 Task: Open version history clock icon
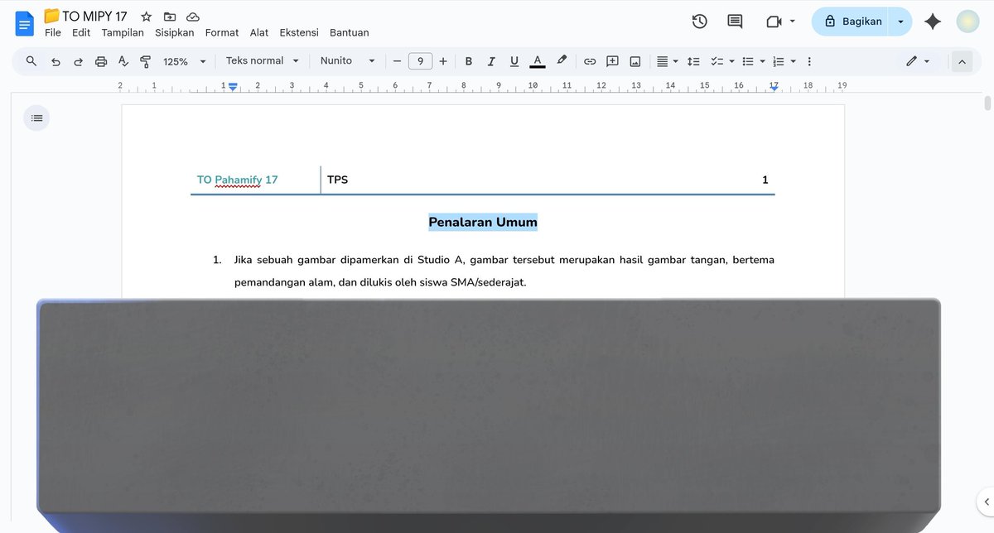699,22
